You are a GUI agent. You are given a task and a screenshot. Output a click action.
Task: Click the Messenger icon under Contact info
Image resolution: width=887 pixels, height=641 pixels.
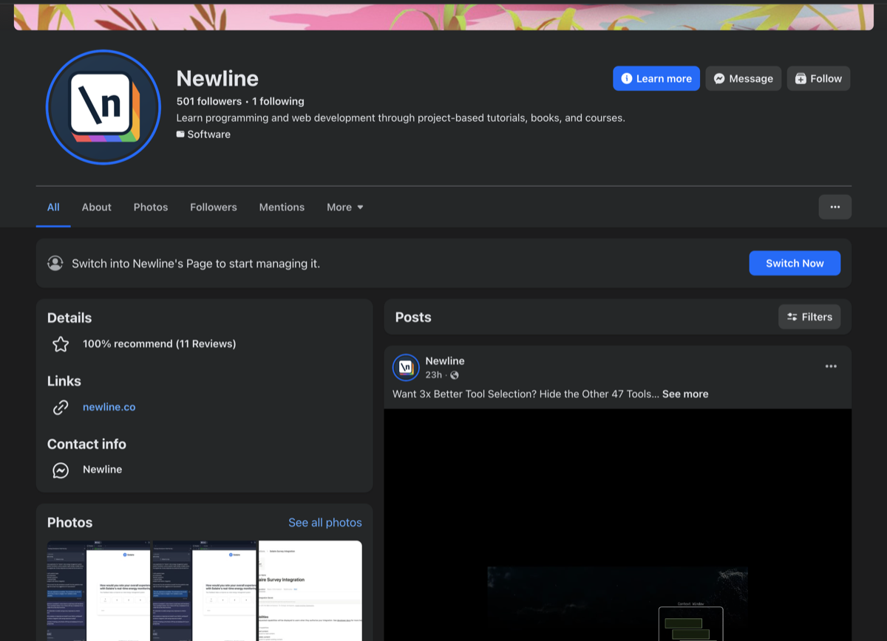pos(61,470)
